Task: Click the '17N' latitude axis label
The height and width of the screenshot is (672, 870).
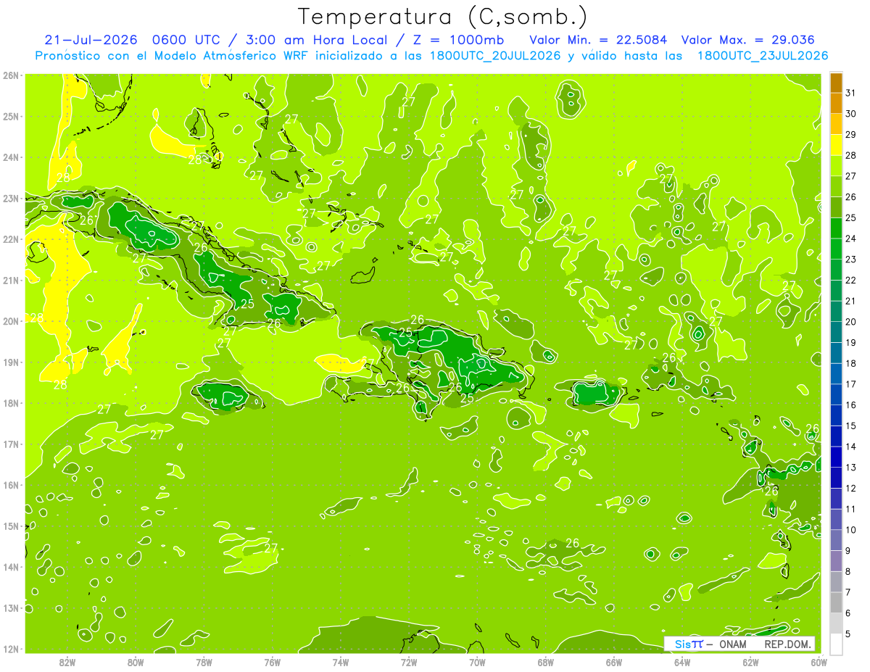Action: pos(11,444)
